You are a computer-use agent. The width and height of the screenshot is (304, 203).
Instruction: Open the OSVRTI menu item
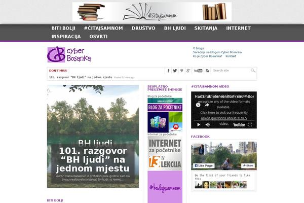click(98, 37)
